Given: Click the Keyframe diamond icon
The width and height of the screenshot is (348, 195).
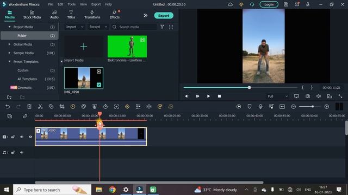Looking at the screenshot, I should pos(127,107).
